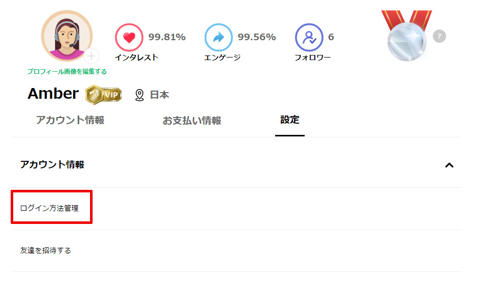502x284 pixels.
Task: Open ログイン方法管理 option
Action: (50, 208)
